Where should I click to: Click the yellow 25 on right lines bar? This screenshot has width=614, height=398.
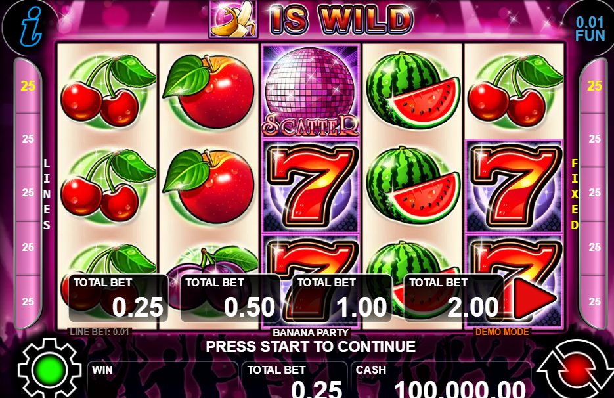(x=594, y=85)
